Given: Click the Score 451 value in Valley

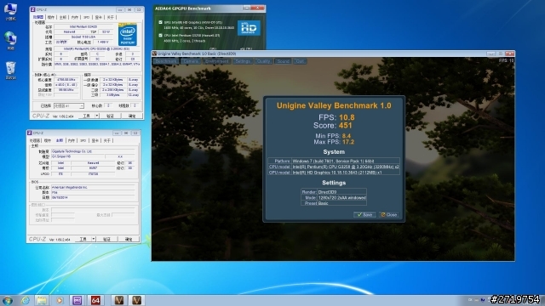Looking at the screenshot, I should tap(345, 126).
